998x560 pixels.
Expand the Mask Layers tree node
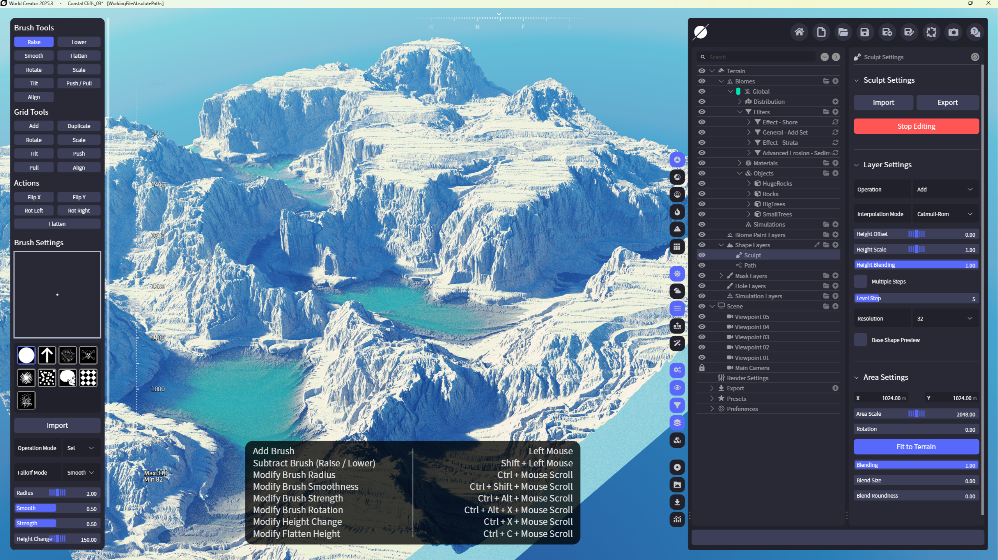tap(721, 275)
